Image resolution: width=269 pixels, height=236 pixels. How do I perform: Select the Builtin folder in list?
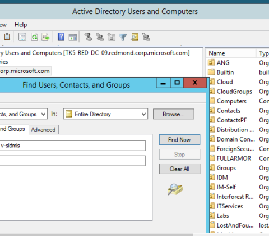click(x=225, y=72)
